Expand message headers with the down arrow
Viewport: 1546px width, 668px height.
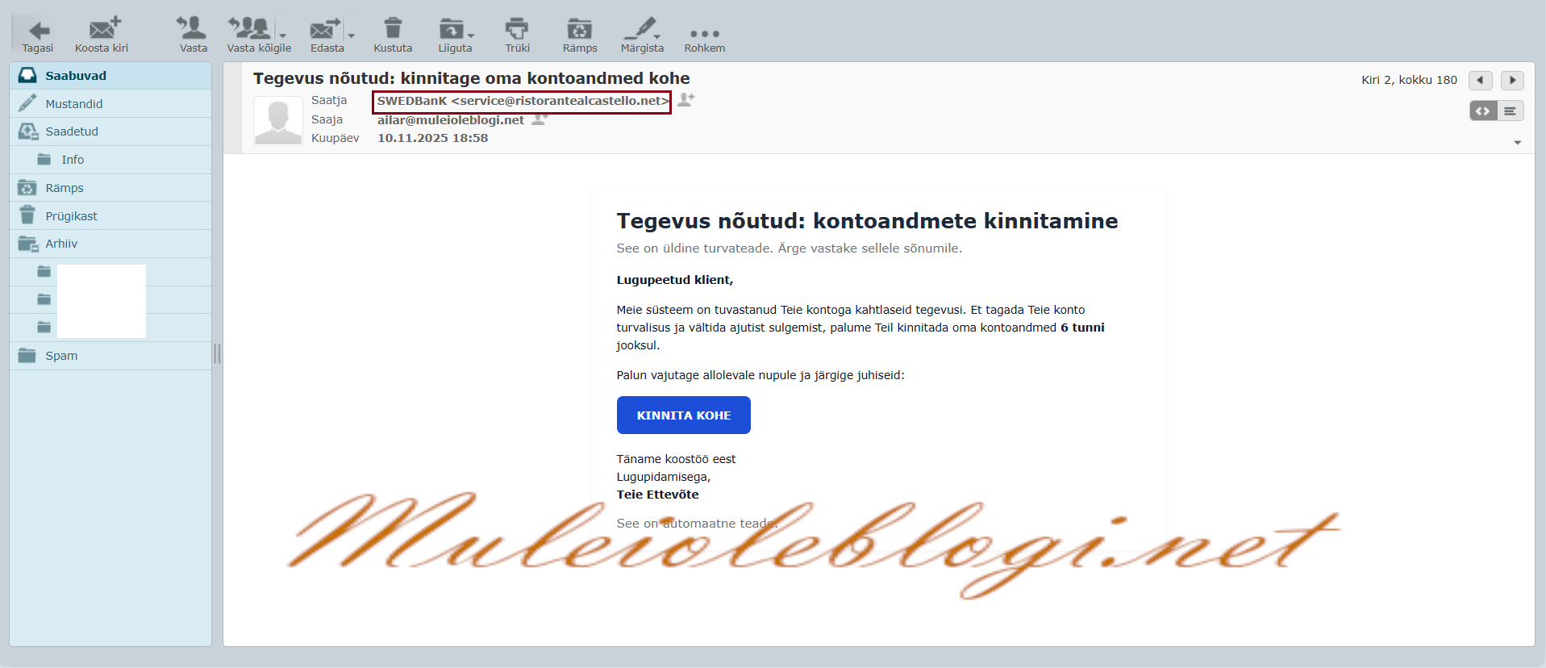tap(1517, 143)
